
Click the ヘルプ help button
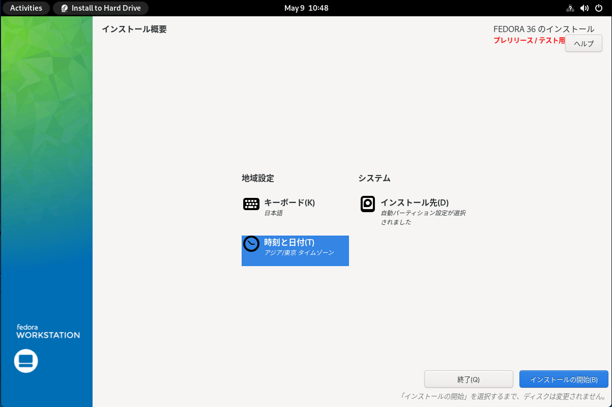tap(584, 43)
